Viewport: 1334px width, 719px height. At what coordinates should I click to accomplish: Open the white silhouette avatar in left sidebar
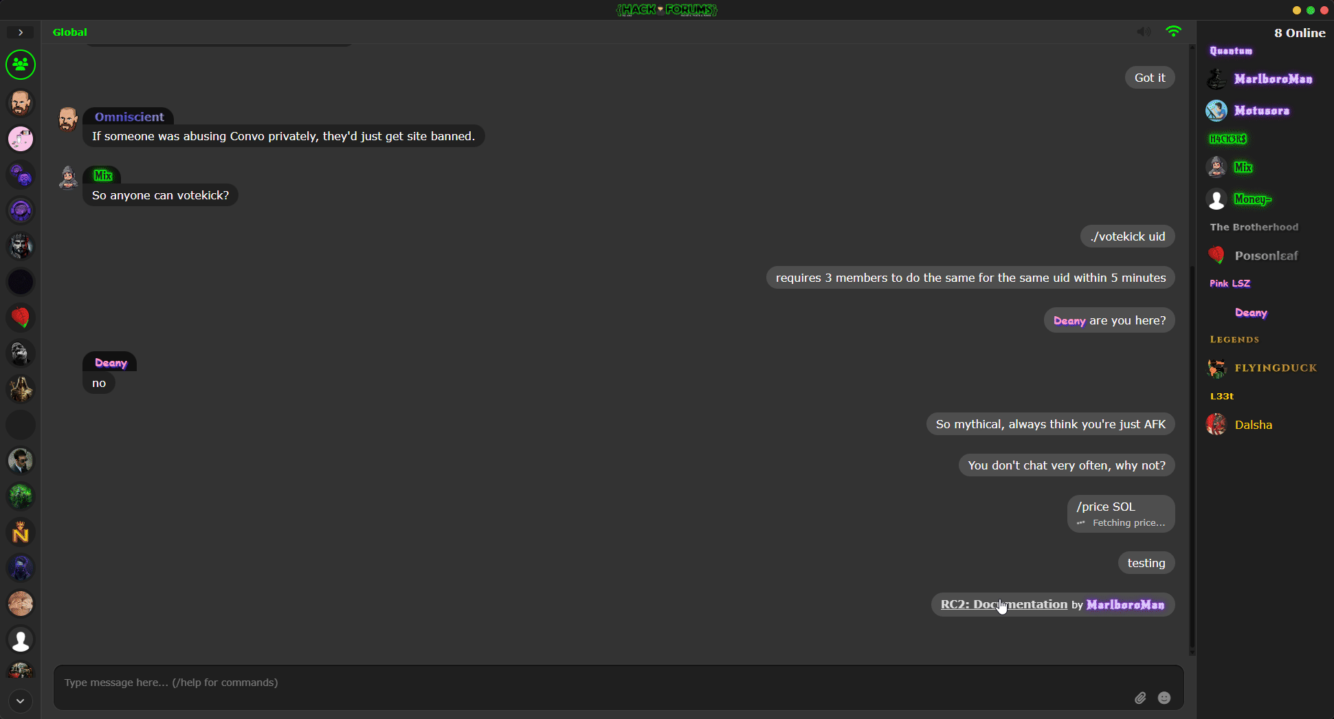coord(21,639)
